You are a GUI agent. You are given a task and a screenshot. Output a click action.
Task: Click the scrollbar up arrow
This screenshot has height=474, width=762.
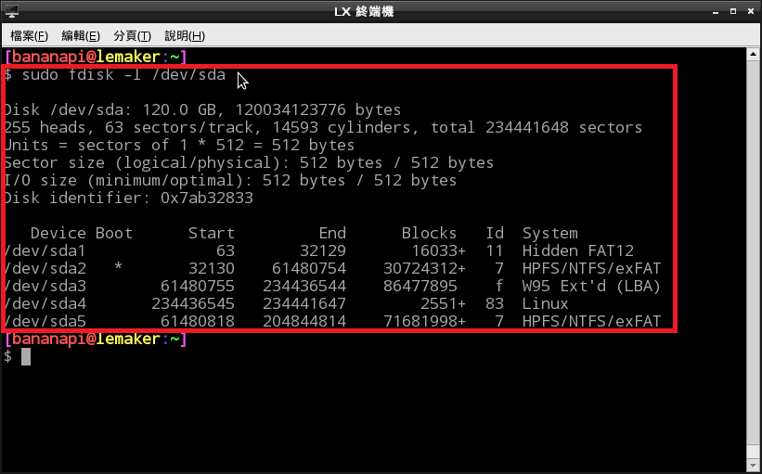tap(754, 56)
